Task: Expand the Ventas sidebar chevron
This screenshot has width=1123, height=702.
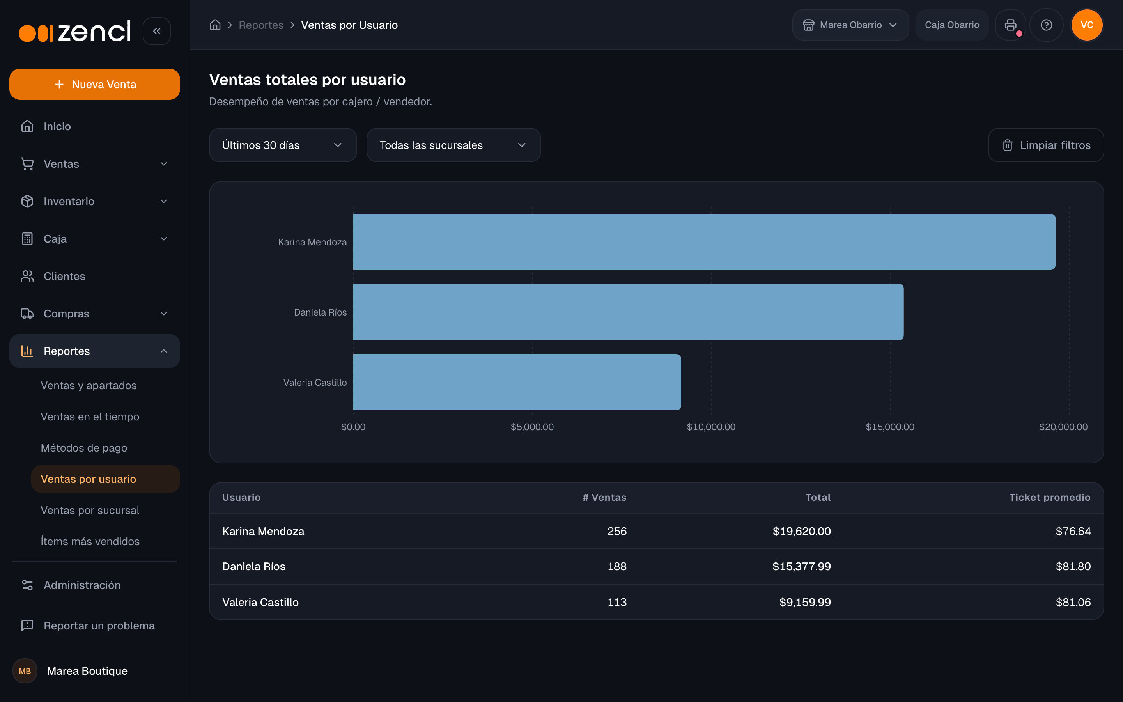Action: (x=164, y=164)
